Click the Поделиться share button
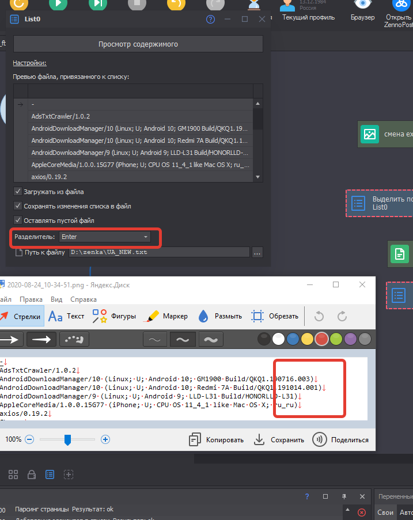Screen dimensions: 413x520 click(340, 440)
